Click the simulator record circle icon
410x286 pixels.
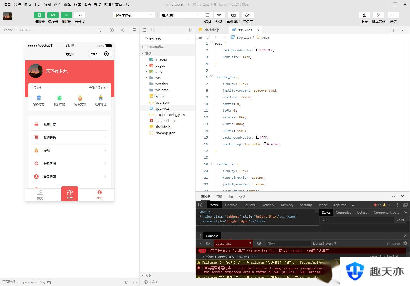[112, 30]
